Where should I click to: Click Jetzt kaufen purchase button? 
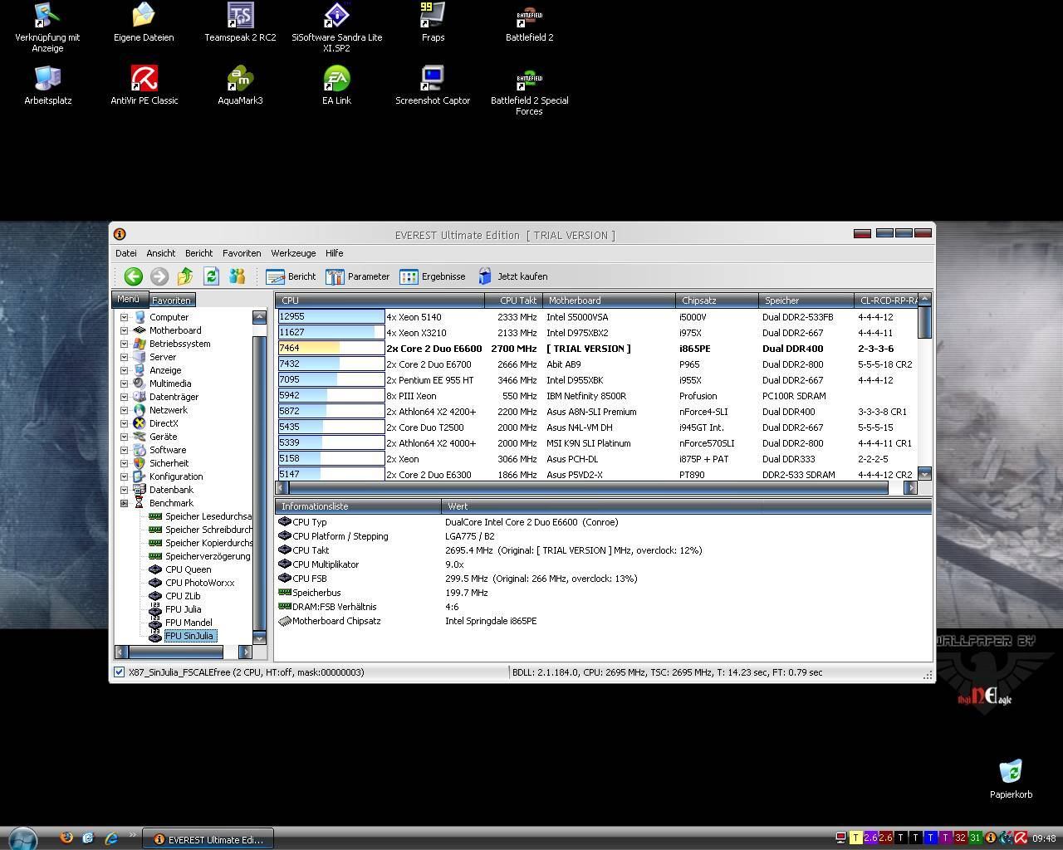(x=512, y=276)
